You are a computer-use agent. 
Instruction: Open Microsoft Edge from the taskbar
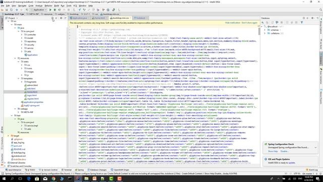[x=29, y=178]
